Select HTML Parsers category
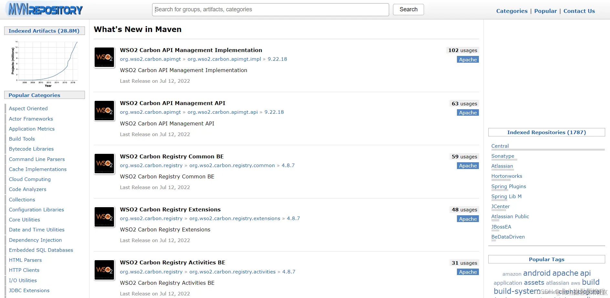The height and width of the screenshot is (298, 610). point(25,260)
